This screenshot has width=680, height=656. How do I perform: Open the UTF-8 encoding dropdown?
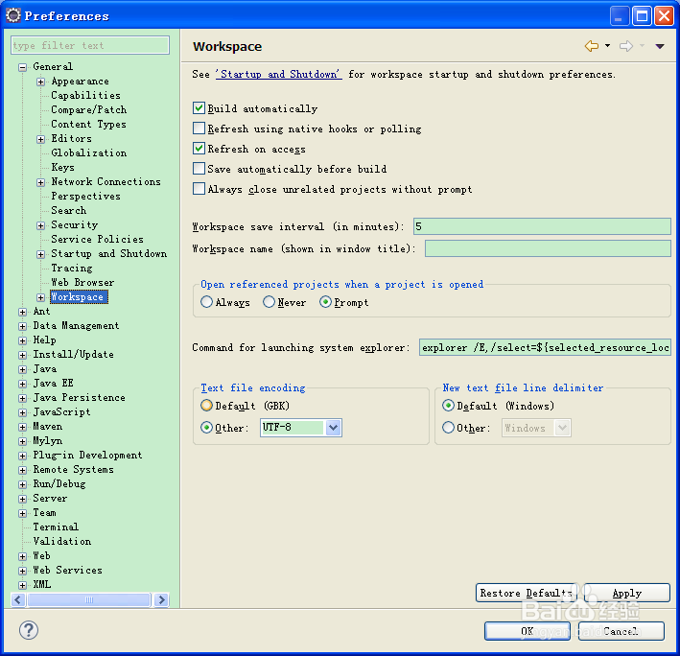click(333, 428)
